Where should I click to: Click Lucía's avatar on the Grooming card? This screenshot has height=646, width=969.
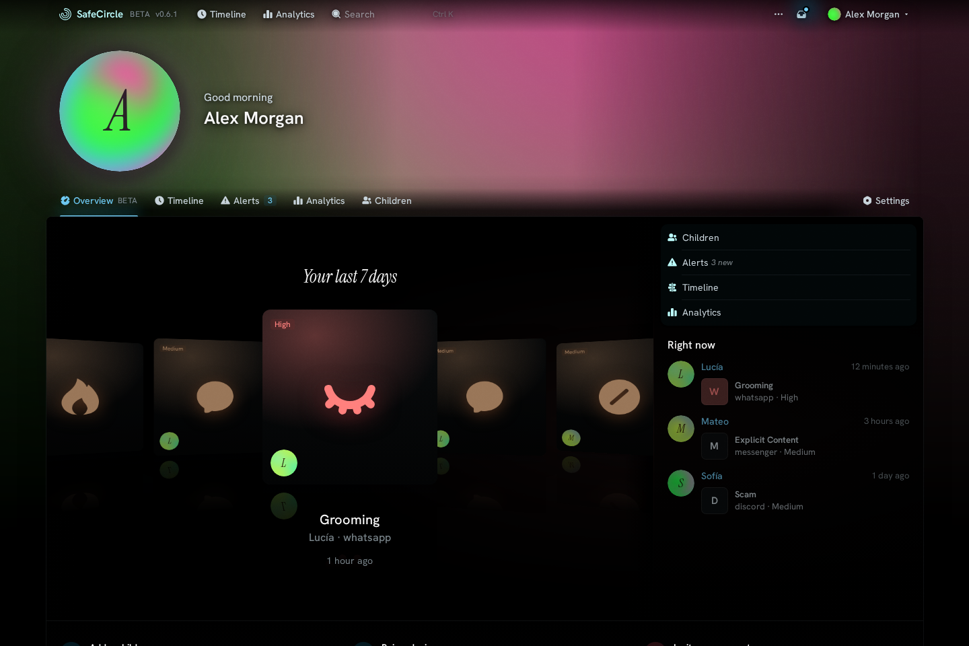284,463
